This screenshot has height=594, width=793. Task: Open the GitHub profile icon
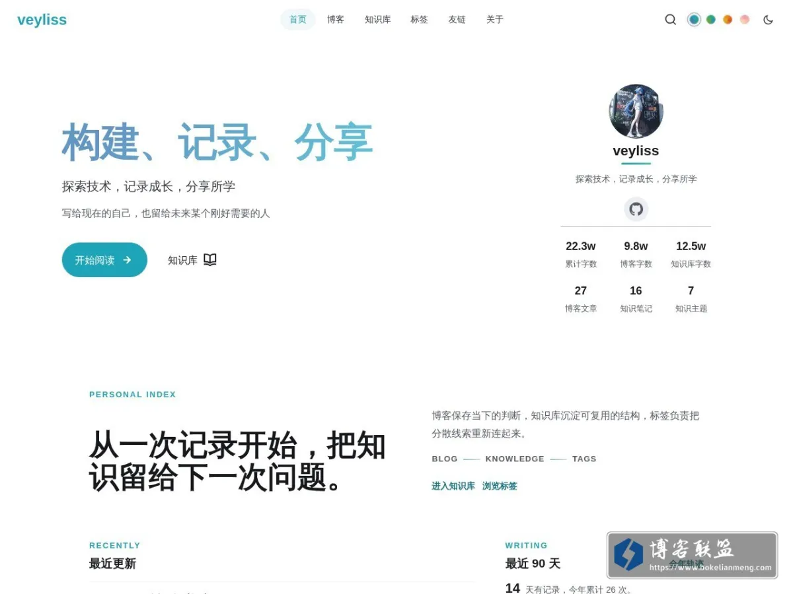636,209
